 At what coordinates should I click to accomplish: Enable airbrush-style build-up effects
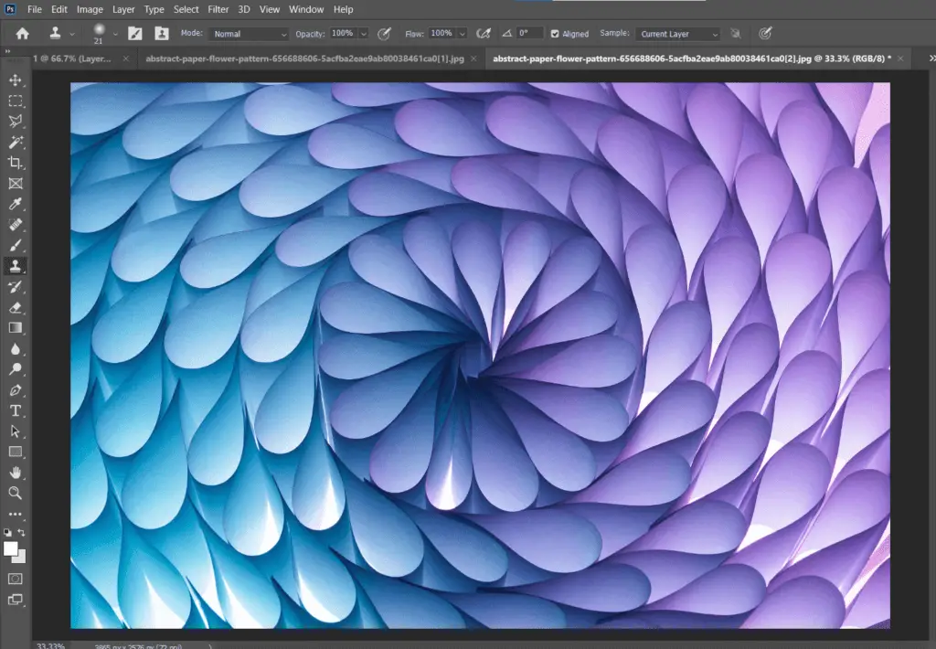pyautogui.click(x=484, y=34)
